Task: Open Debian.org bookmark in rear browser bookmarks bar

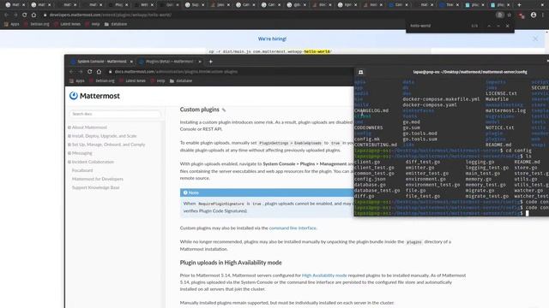Action: (36, 24)
